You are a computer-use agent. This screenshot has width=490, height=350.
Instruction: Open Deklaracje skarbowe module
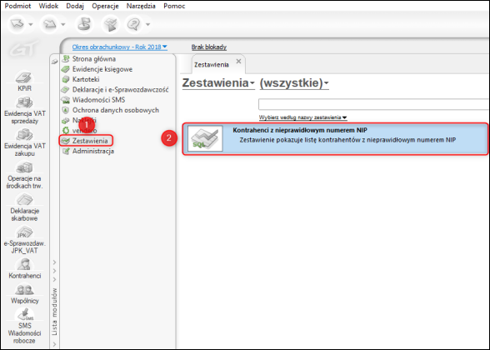[25, 207]
